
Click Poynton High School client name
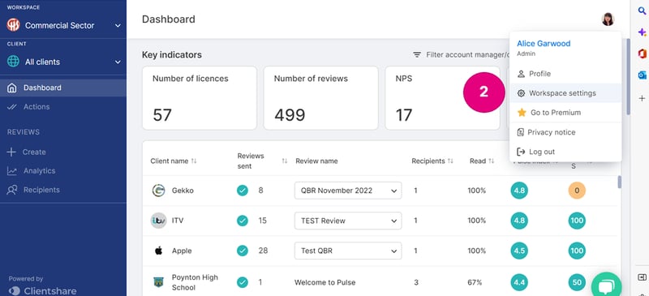tap(195, 282)
